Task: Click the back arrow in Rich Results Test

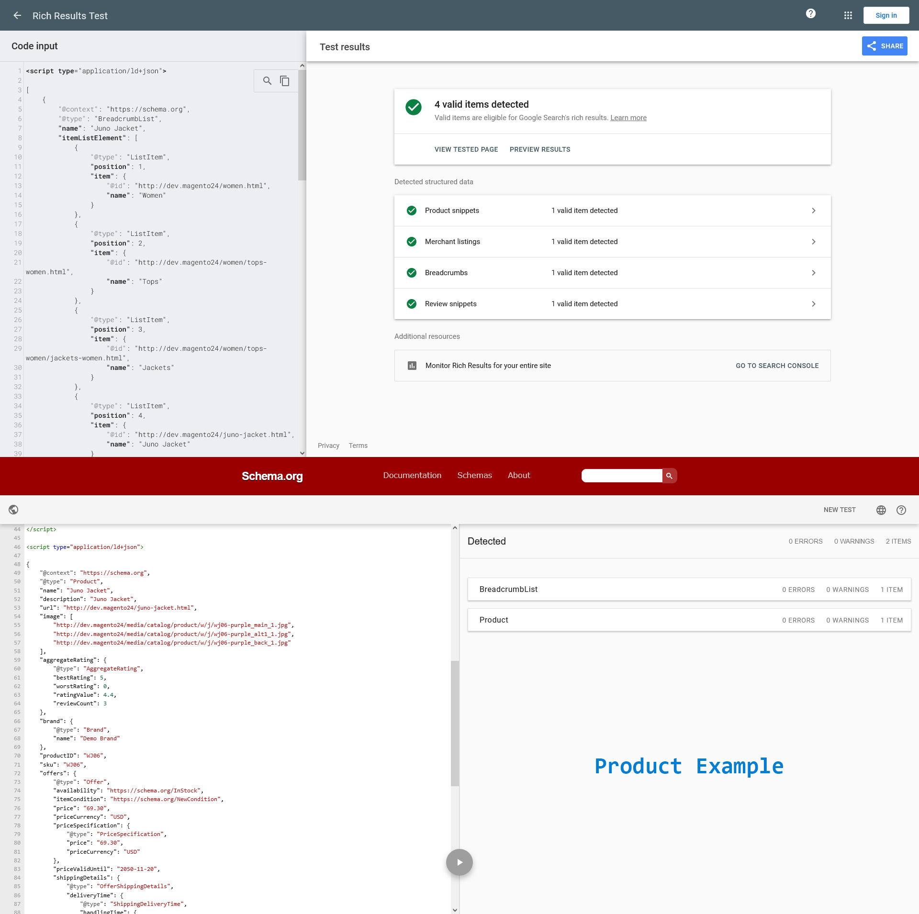Action: [x=17, y=15]
